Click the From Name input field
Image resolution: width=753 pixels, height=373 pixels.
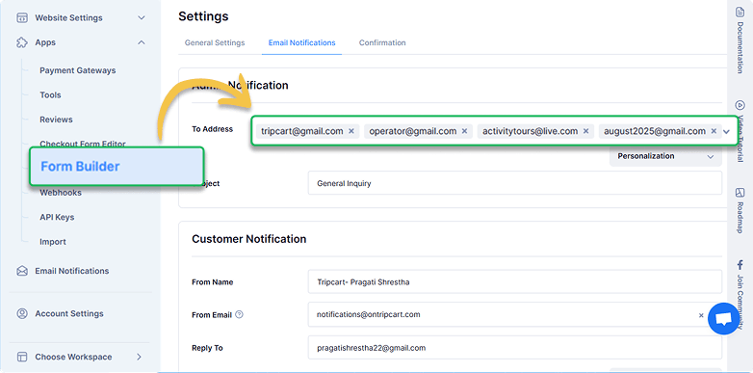coord(515,281)
